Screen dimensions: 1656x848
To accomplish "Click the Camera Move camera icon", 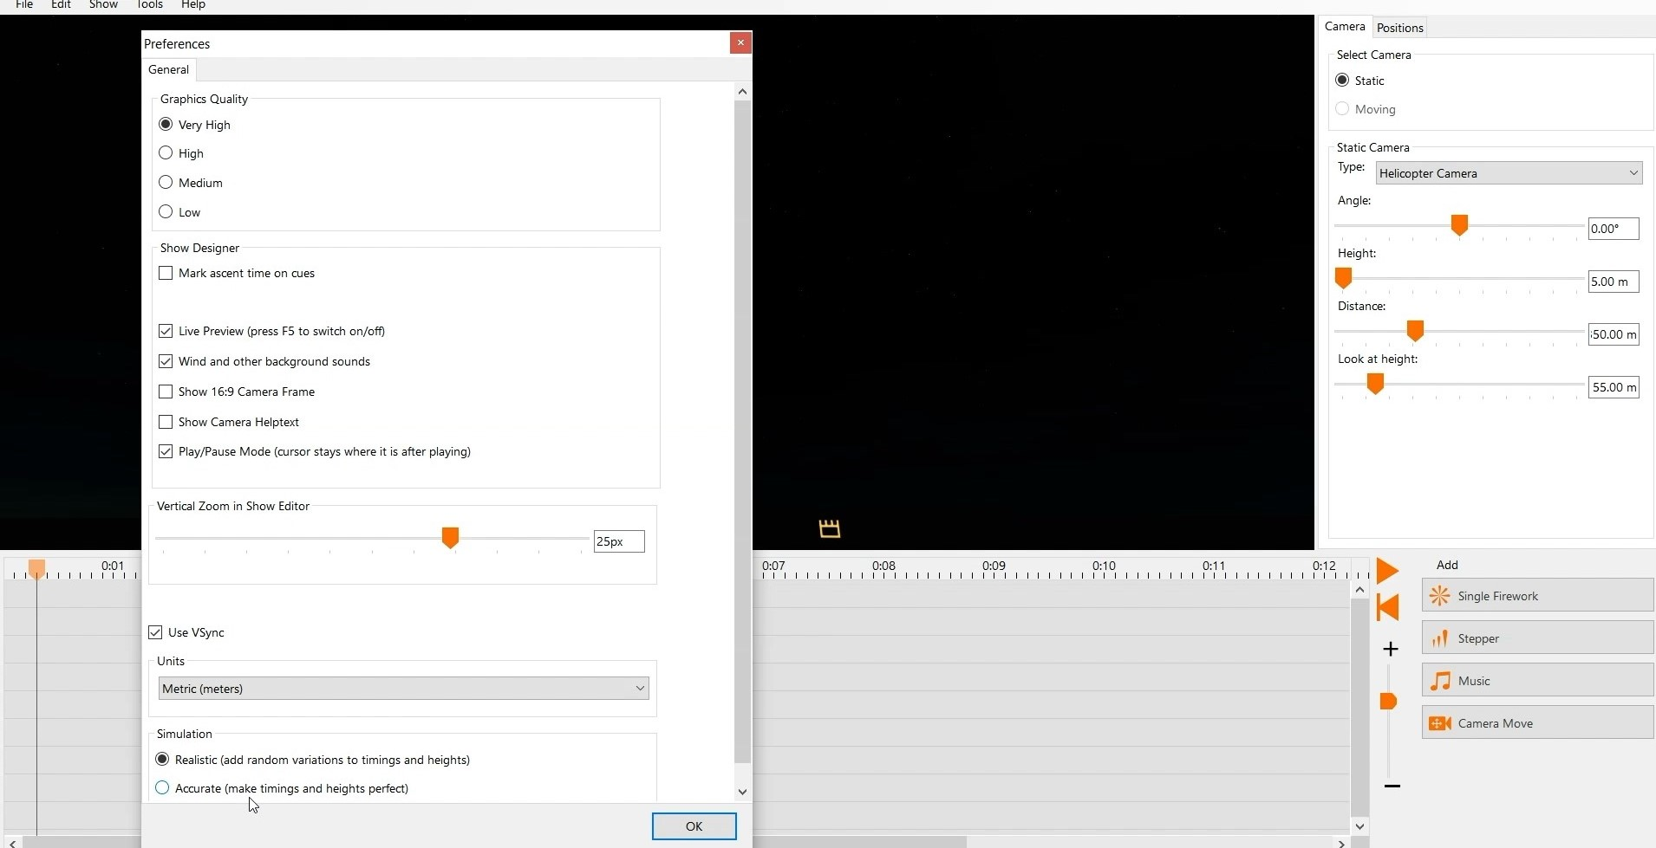I will point(1440,723).
